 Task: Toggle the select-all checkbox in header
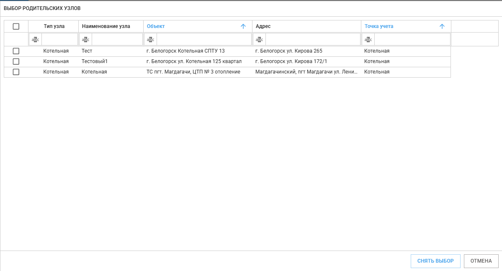[16, 26]
